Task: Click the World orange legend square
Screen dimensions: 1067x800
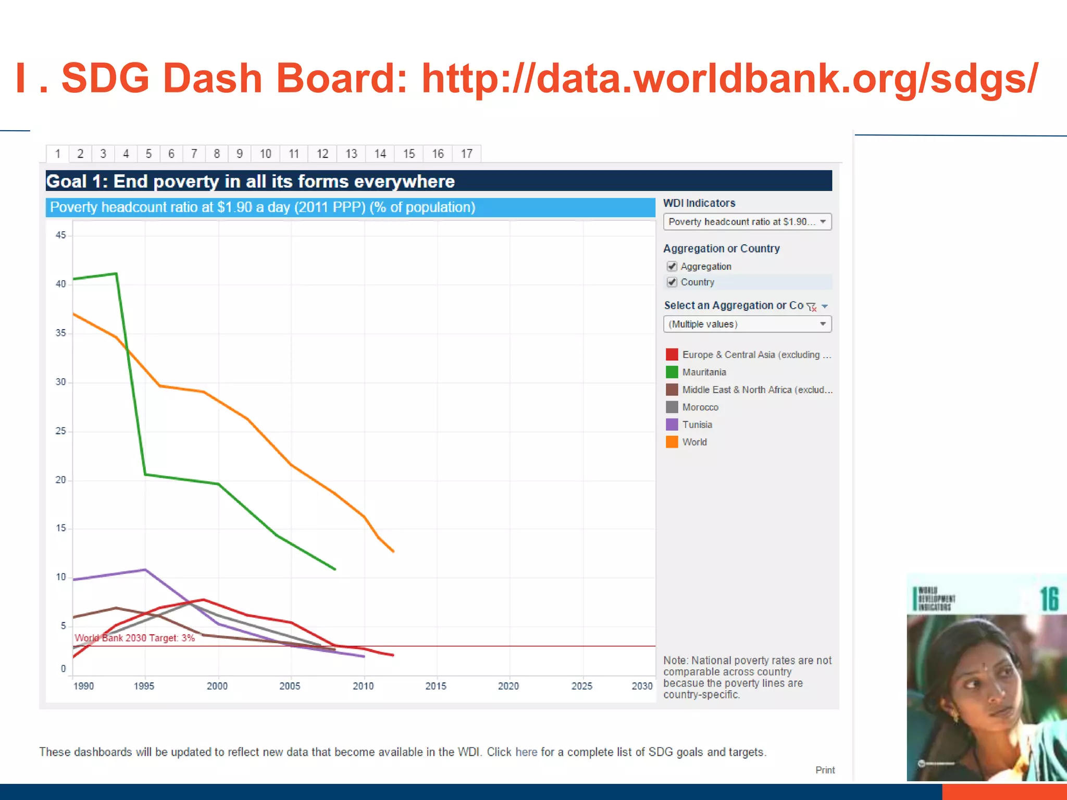Action: (672, 442)
